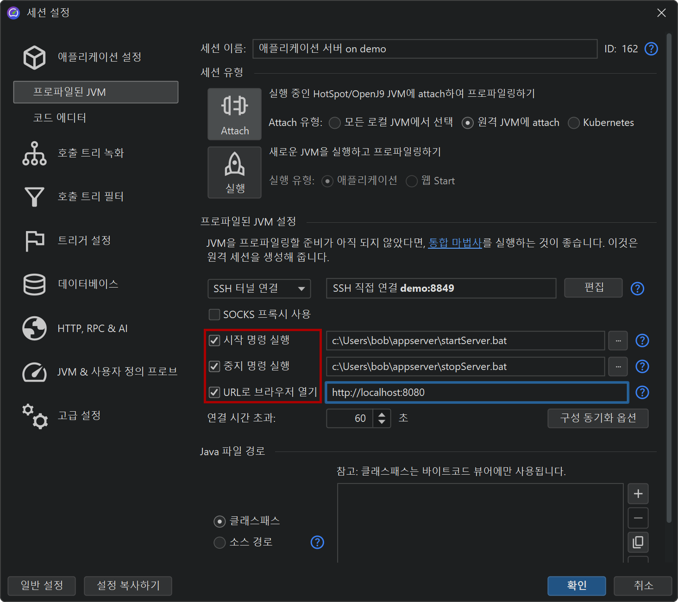Open 고급 설정 via gears icon
678x602 pixels.
pyautogui.click(x=34, y=416)
